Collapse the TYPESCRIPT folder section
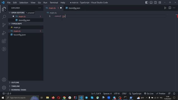 click(x=10, y=24)
